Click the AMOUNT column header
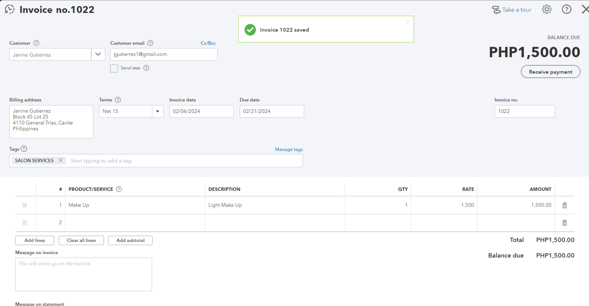 tap(540, 189)
